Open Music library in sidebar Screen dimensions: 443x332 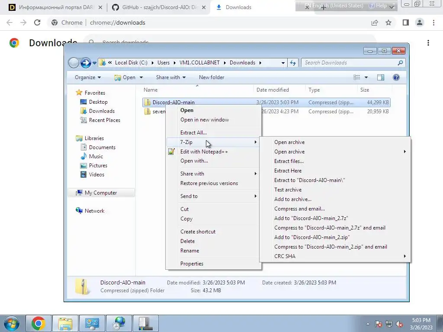[x=96, y=156]
